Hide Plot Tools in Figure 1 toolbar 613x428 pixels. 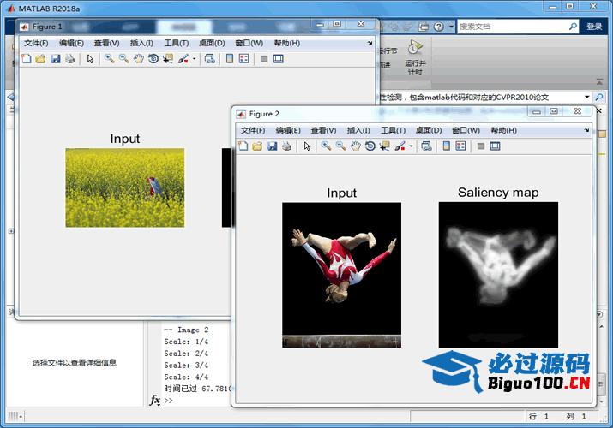coord(264,59)
